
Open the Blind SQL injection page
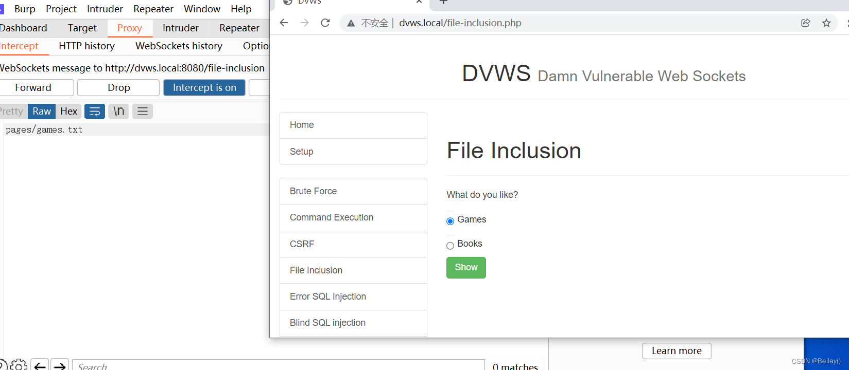coord(353,323)
